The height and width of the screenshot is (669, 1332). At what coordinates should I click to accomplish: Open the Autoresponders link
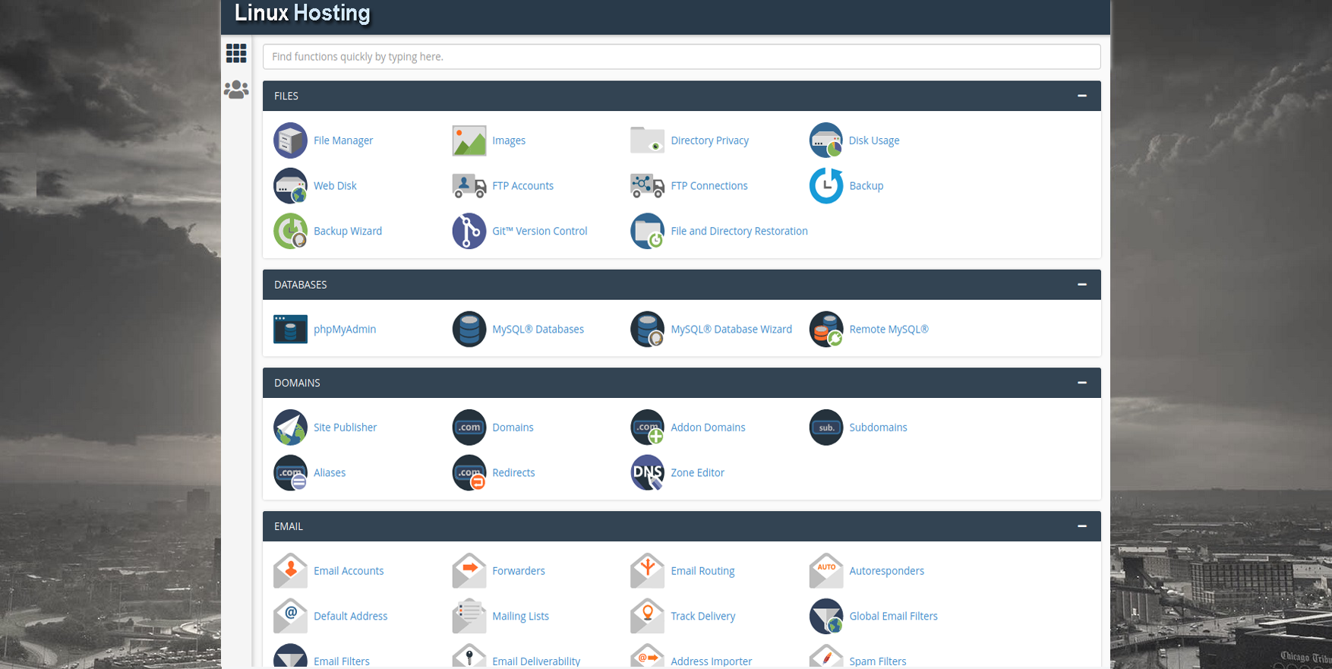pos(887,571)
